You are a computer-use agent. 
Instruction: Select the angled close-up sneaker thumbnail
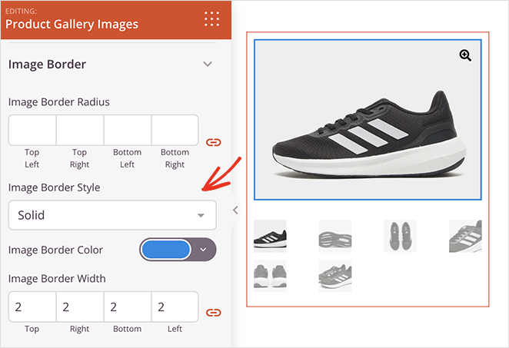[x=465, y=236]
